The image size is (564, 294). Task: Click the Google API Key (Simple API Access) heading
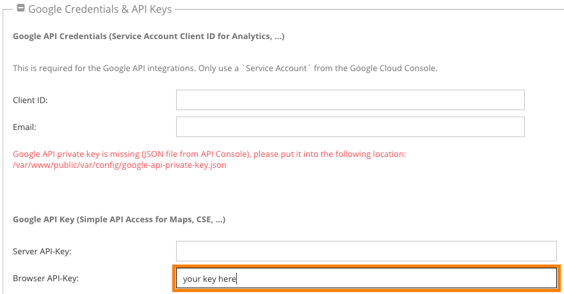click(119, 220)
